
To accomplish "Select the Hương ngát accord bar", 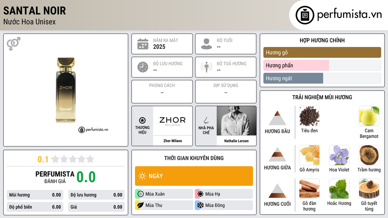I will (322, 78).
